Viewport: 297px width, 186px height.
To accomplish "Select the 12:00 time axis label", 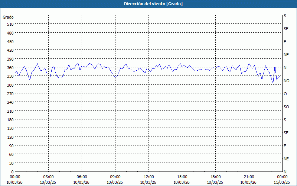I will (148, 177).
